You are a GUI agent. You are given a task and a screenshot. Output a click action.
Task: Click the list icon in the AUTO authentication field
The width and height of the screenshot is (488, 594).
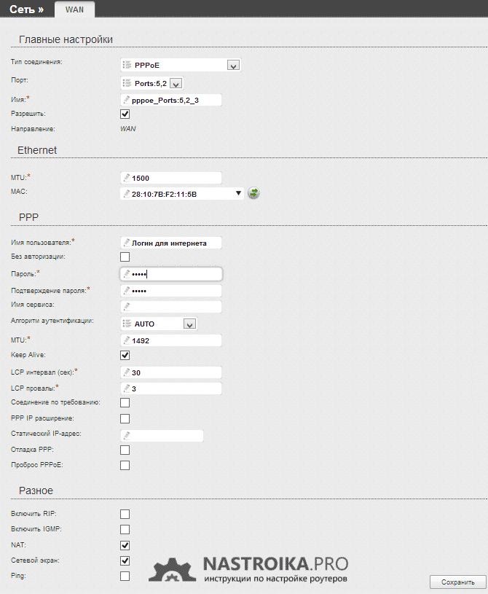tap(127, 324)
